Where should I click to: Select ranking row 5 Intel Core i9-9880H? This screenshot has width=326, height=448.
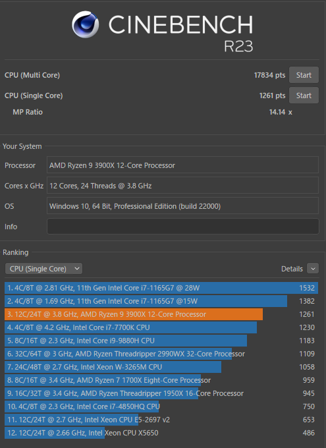(161, 341)
